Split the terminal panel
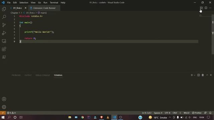The height and width of the screenshot is (120, 214). pos(198,75)
